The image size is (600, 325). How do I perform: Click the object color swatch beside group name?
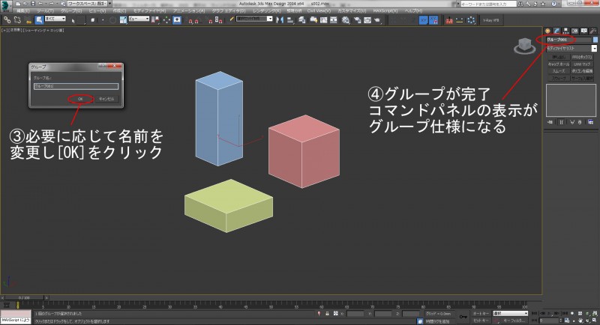pyautogui.click(x=595, y=38)
